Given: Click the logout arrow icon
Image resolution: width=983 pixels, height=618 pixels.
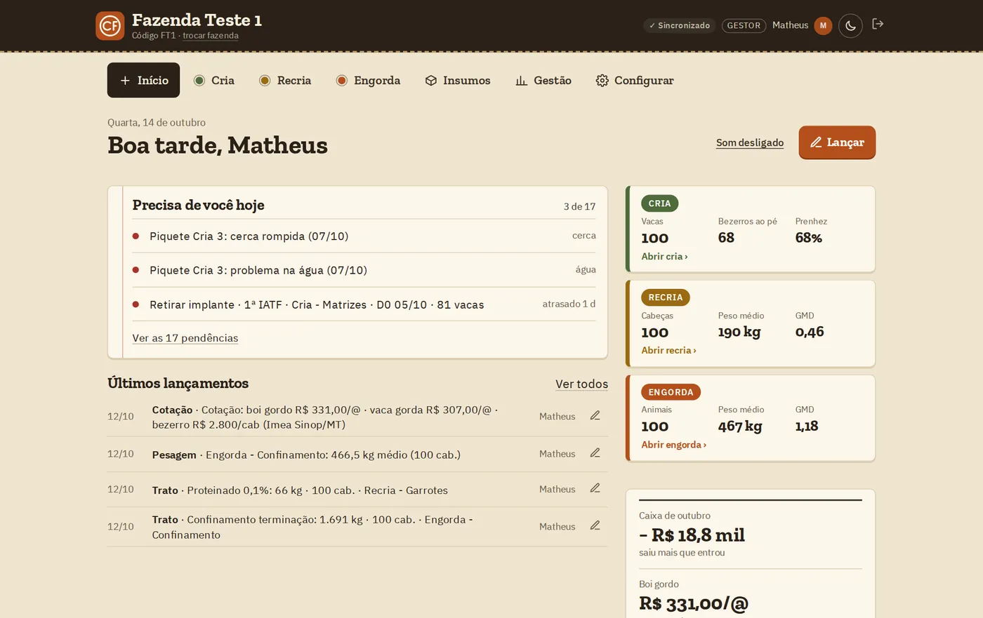Looking at the screenshot, I should [878, 24].
